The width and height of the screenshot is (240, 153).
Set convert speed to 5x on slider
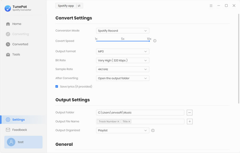[x=123, y=41]
